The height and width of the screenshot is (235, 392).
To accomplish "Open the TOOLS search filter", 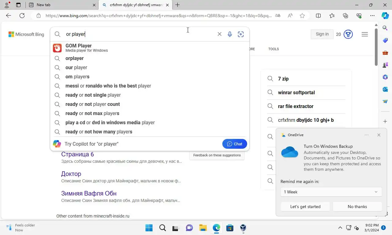I will (x=273, y=49).
